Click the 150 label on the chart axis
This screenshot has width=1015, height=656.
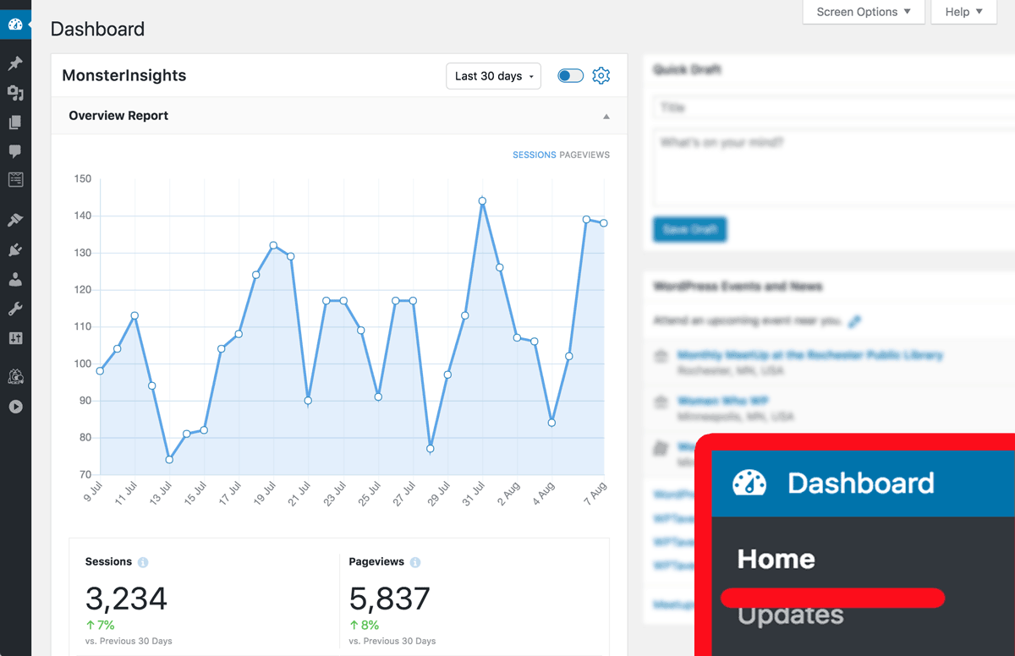[x=82, y=178]
